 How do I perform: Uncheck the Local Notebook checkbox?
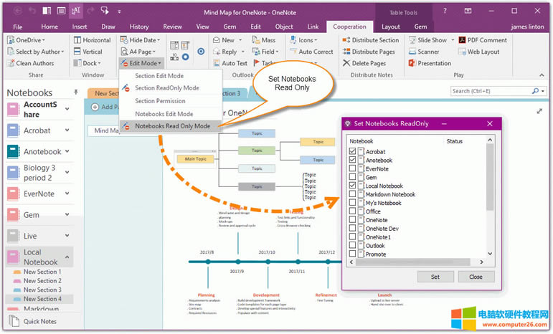pos(352,186)
